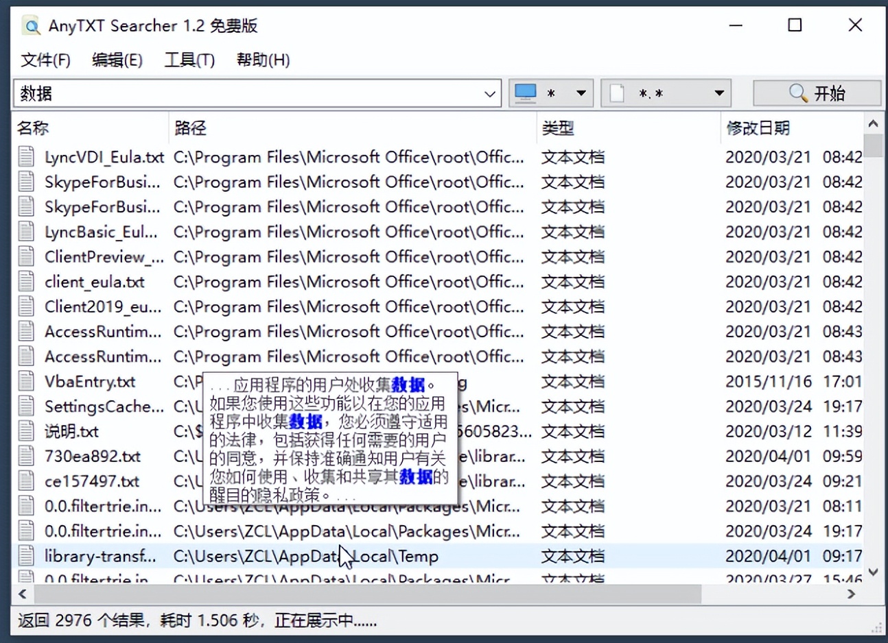Click the file icon beside ClientPreview_...

click(x=26, y=257)
